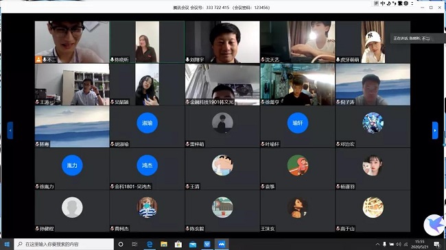Show previous page of participants with left arrow
Image resolution: width=446 pixels, height=250 pixels.
coord(10,130)
